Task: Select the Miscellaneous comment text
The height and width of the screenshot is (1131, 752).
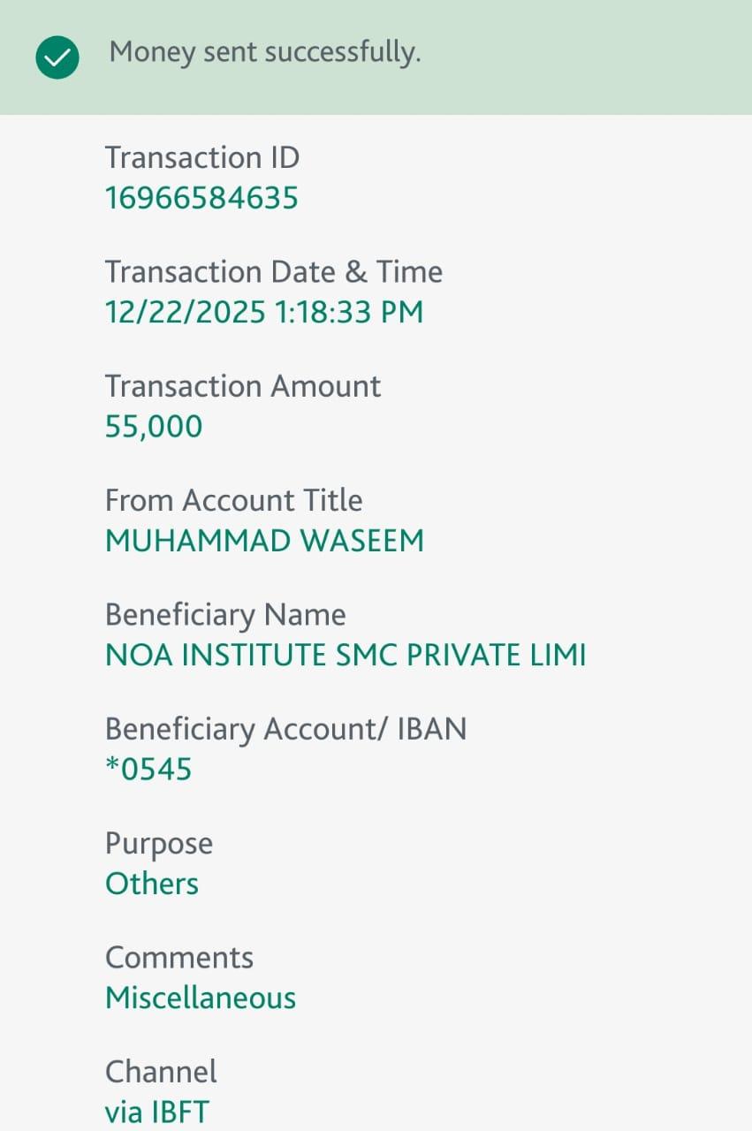Action: (201, 998)
